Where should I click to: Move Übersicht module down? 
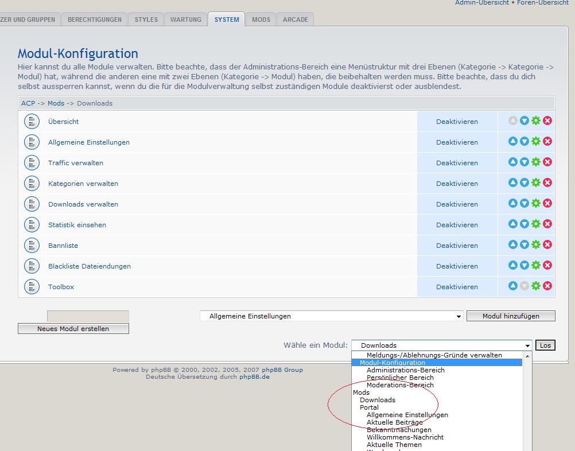pos(525,121)
